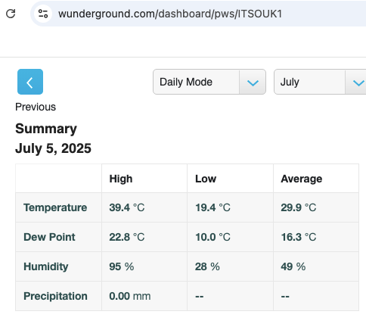Click the High column header

click(x=121, y=179)
